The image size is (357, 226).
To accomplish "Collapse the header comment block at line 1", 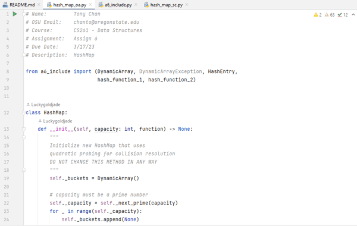I will pyautogui.click(x=23, y=14).
